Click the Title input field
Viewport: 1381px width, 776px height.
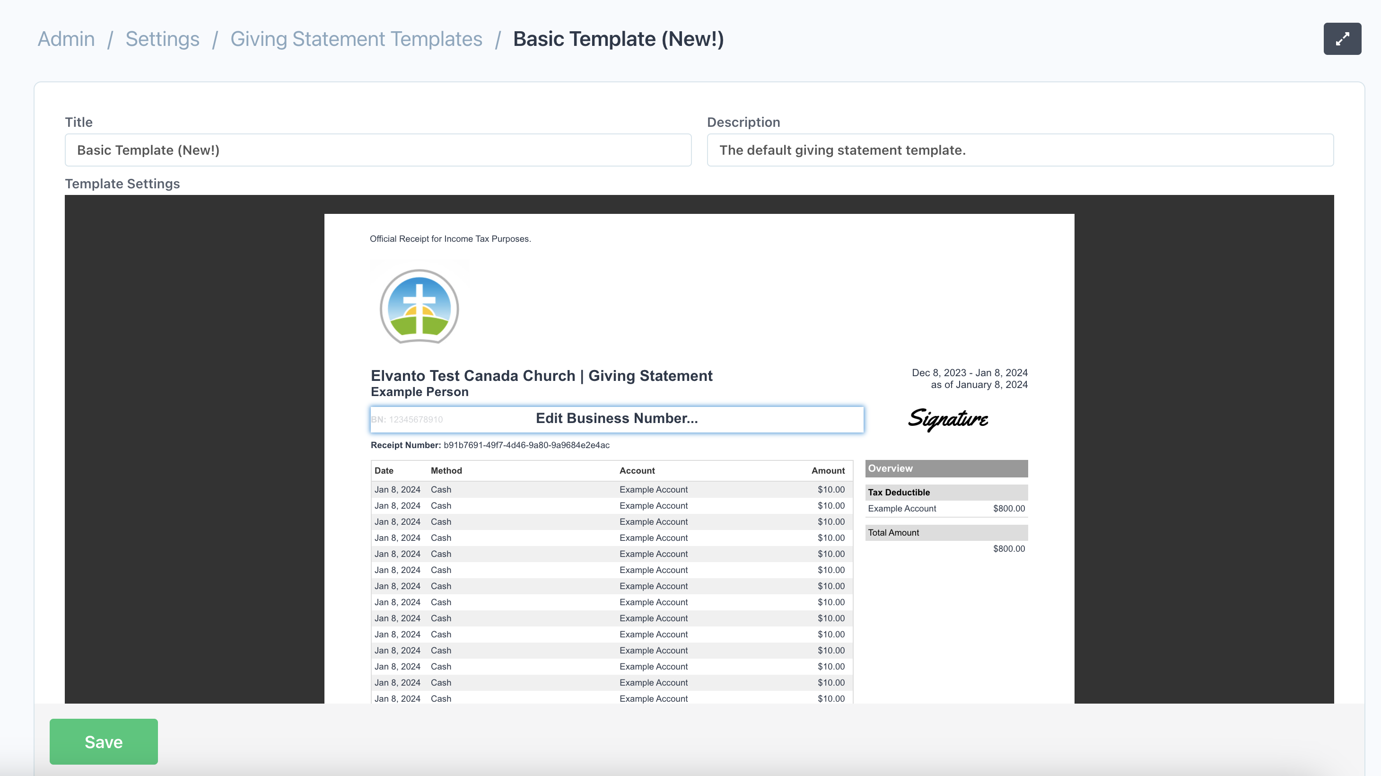tap(378, 150)
